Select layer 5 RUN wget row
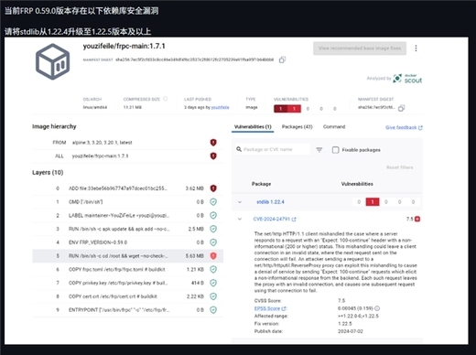476x355 pixels. point(127,256)
